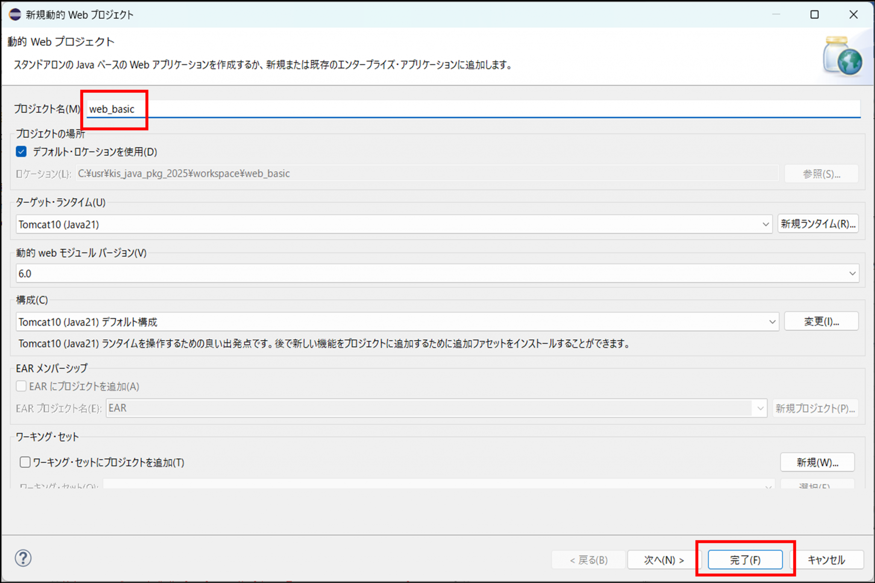Close the new web project dialog

(853, 15)
